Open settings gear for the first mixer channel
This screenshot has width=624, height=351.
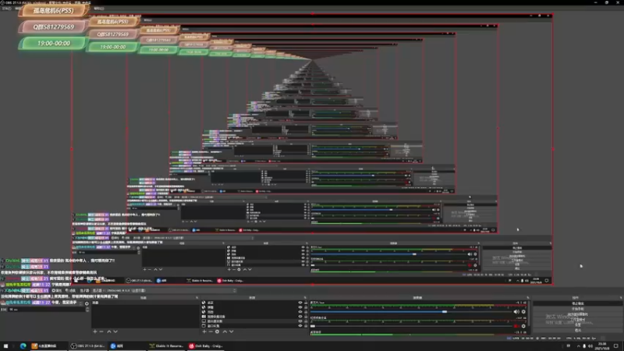(523, 311)
